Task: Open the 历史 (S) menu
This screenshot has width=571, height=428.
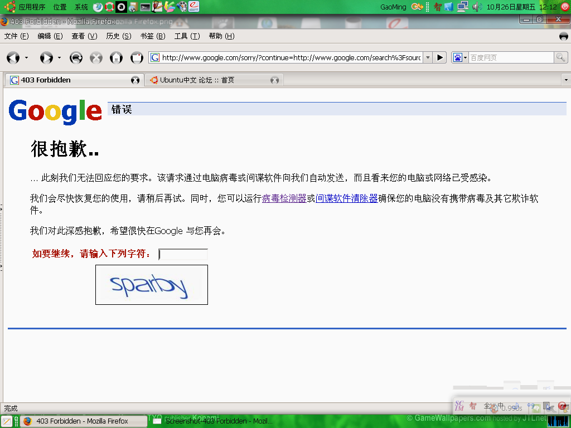Action: point(119,36)
